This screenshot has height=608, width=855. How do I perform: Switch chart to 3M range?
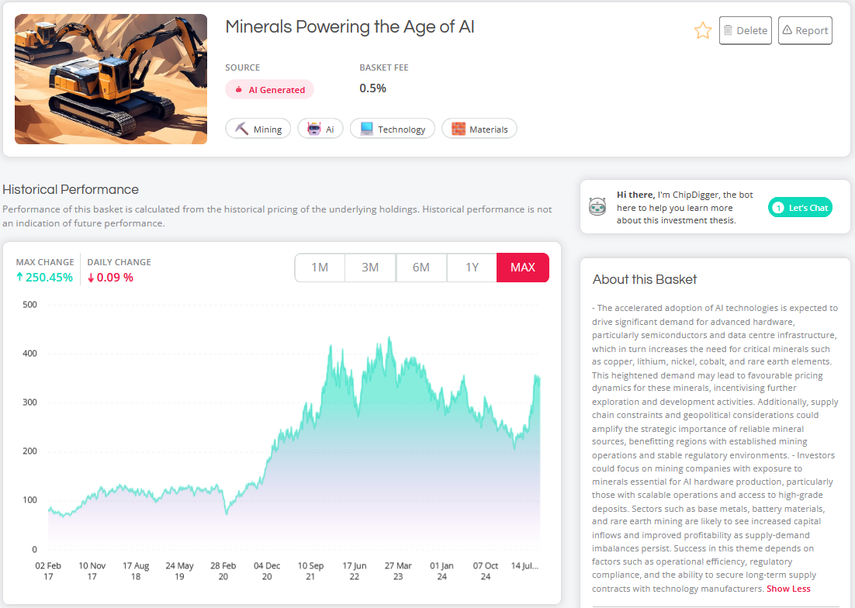(x=370, y=268)
